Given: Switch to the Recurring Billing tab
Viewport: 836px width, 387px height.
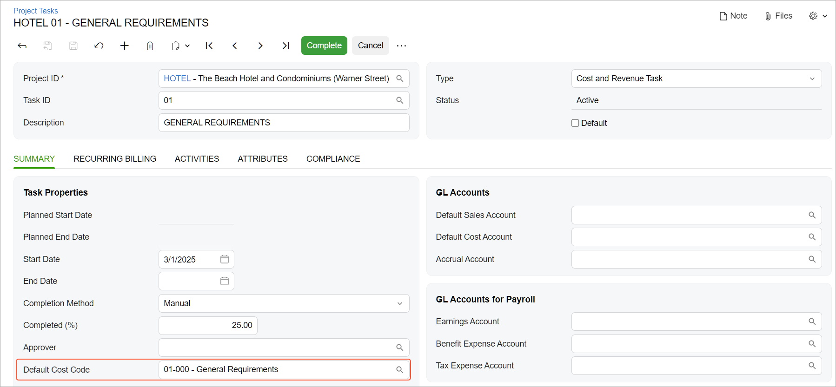Looking at the screenshot, I should point(115,159).
